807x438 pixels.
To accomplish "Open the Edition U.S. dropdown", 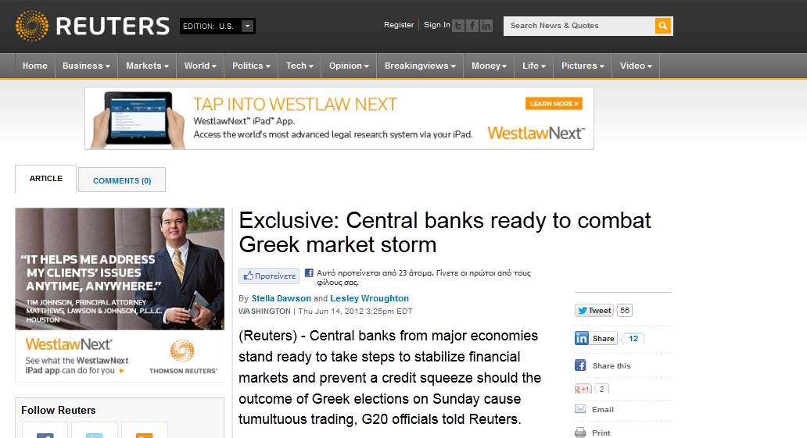I will pos(217,27).
